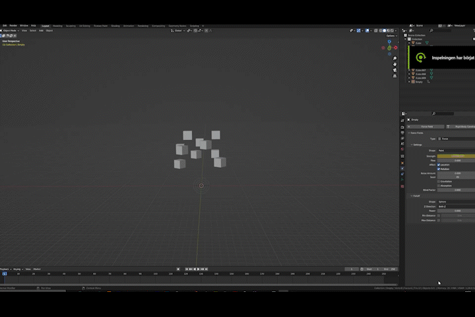
Task: Open the Render menu
Action: pos(13,26)
